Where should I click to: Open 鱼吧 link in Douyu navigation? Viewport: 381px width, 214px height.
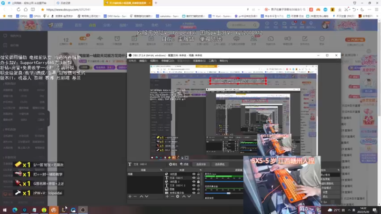155,25
